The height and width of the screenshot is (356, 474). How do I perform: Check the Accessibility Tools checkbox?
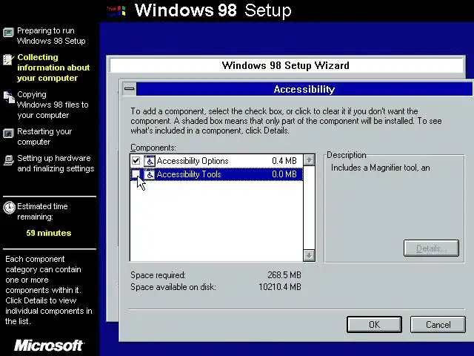coord(136,174)
